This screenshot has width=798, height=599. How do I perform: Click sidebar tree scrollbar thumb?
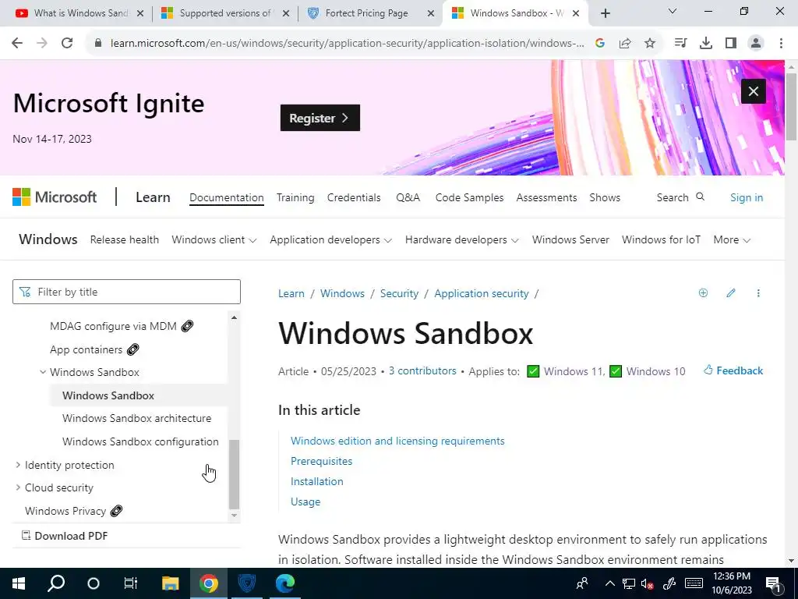[234, 474]
